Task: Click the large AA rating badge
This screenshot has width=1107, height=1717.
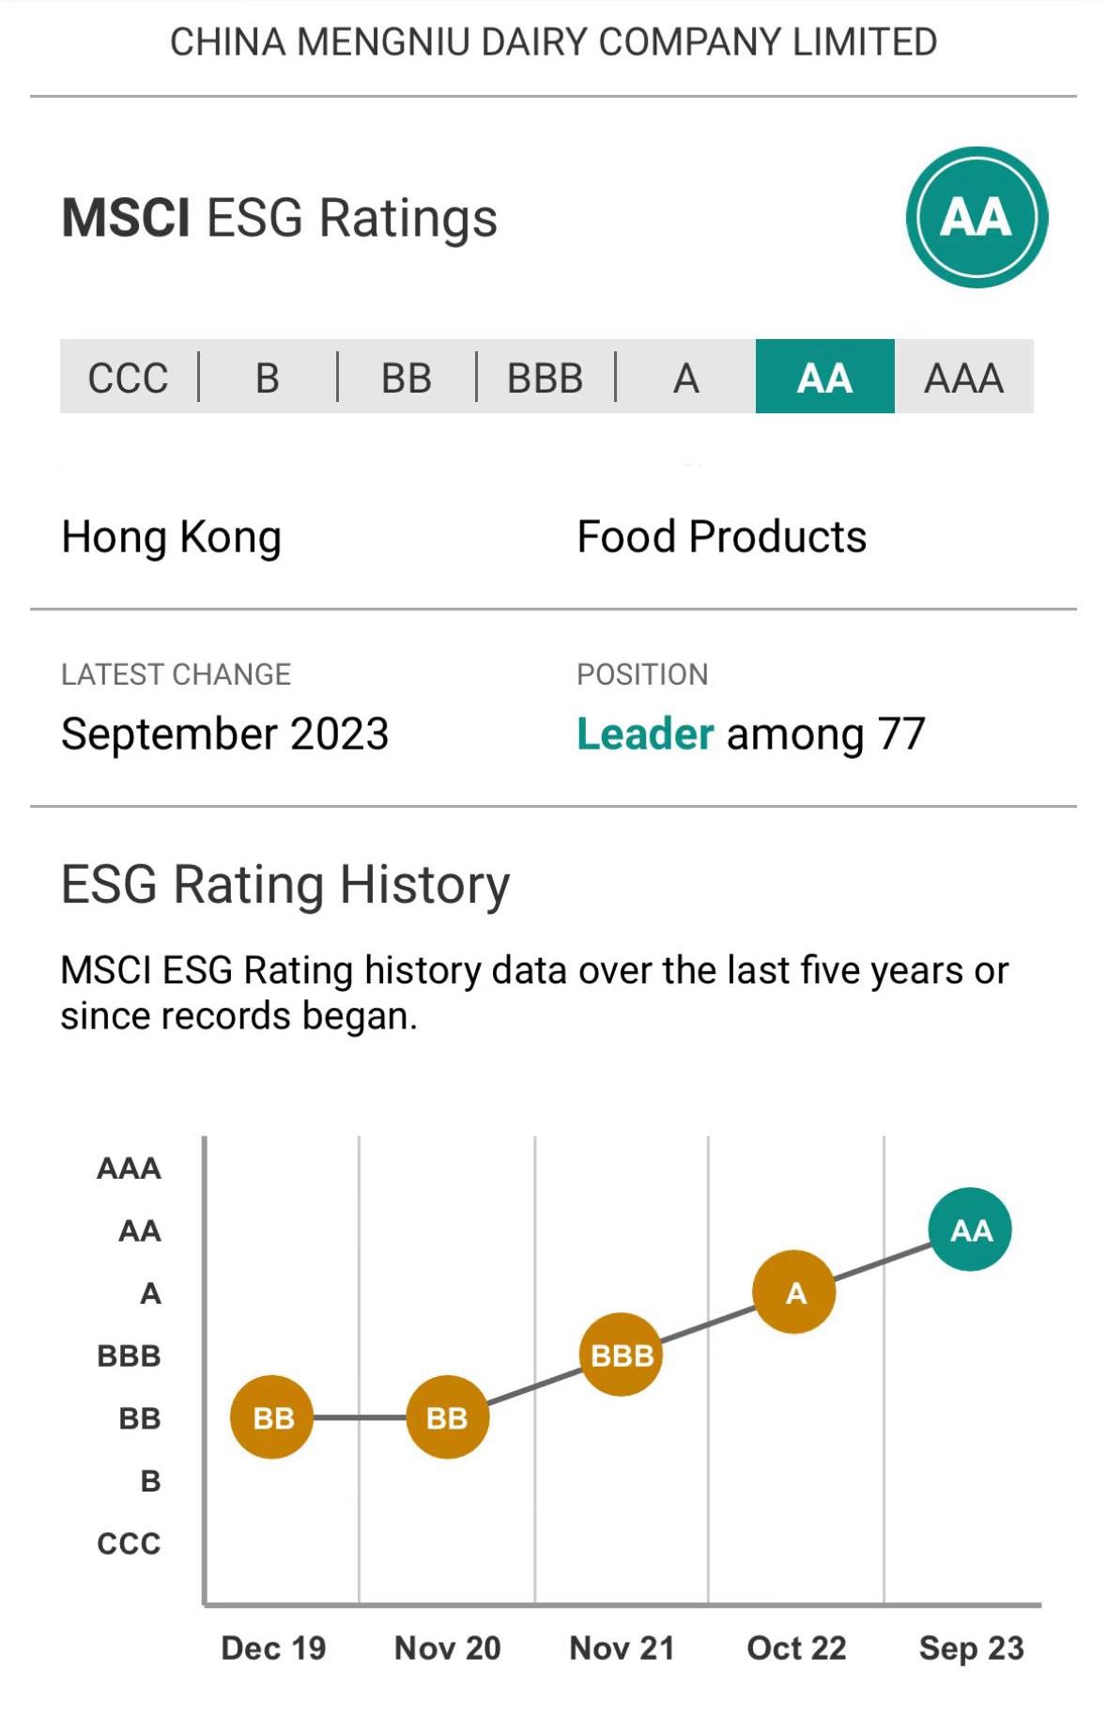Action: point(976,217)
